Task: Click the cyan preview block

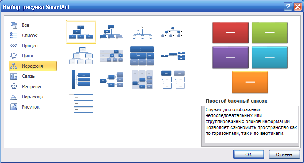Action: [x=269, y=57]
